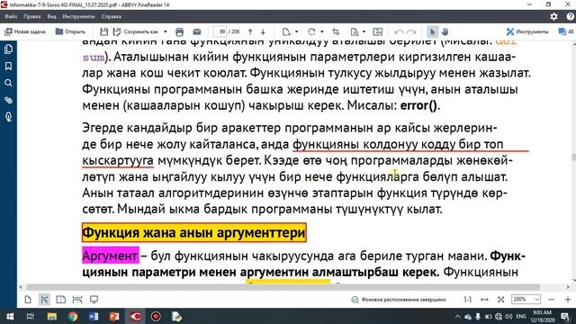
Task: Set zoom to actual size 1:1
Action: coord(467,300)
